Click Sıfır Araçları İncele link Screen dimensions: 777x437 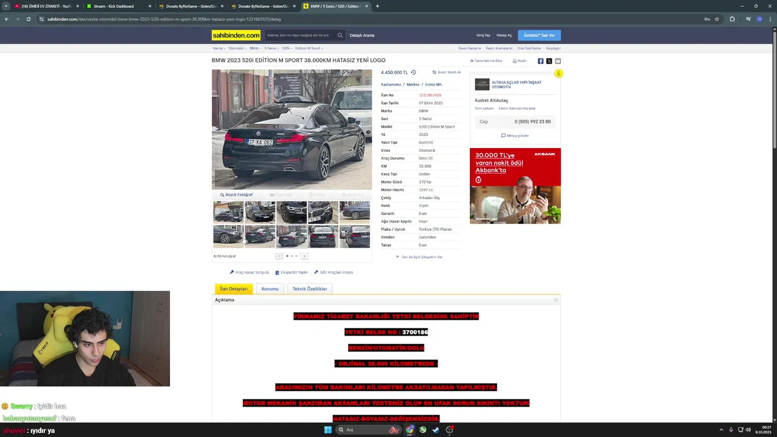(x=333, y=273)
